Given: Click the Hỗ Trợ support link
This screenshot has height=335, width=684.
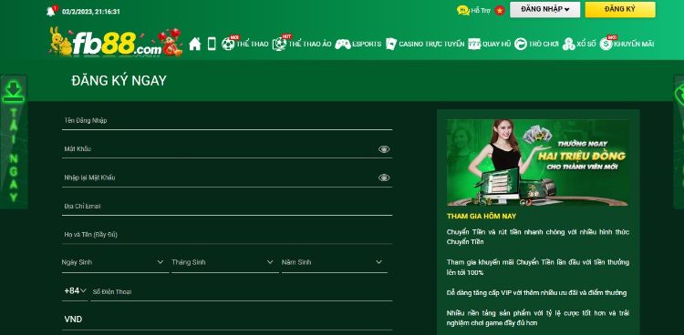Looking at the screenshot, I should coord(481,10).
